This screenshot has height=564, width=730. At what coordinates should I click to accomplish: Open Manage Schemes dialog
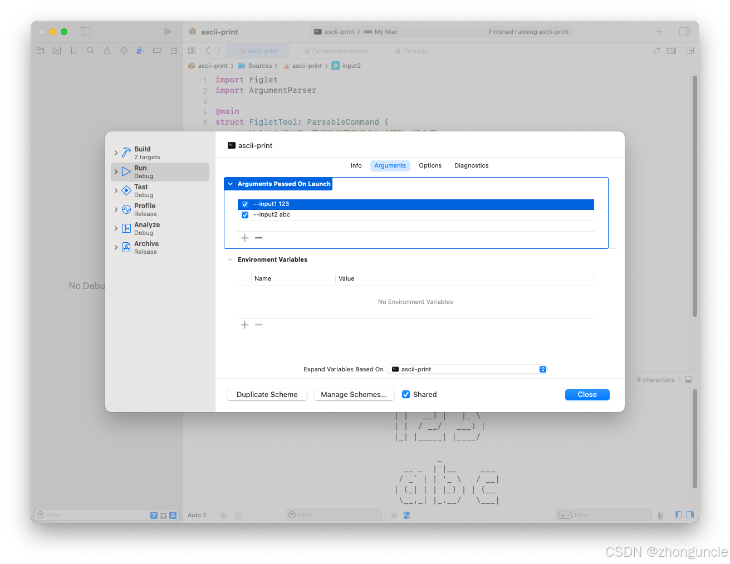coord(354,394)
